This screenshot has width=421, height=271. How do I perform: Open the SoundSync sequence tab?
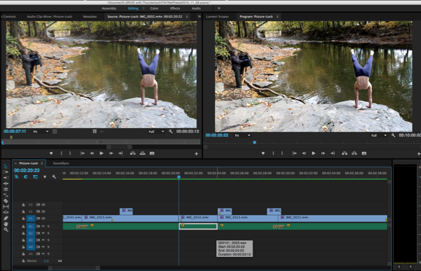61,163
